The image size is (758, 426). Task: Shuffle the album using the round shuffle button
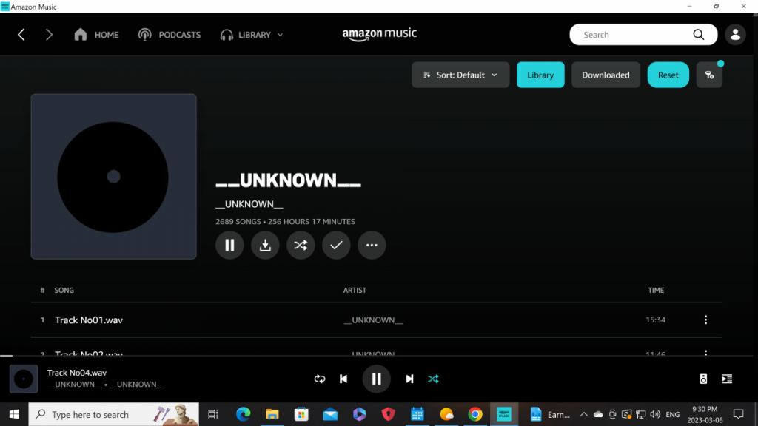301,246
